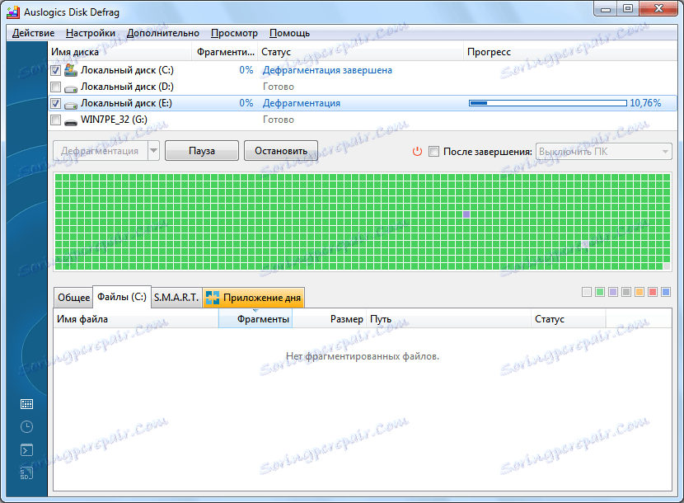Open the Дефрагментация split button arrow
This screenshot has width=684, height=503.
[x=153, y=151]
